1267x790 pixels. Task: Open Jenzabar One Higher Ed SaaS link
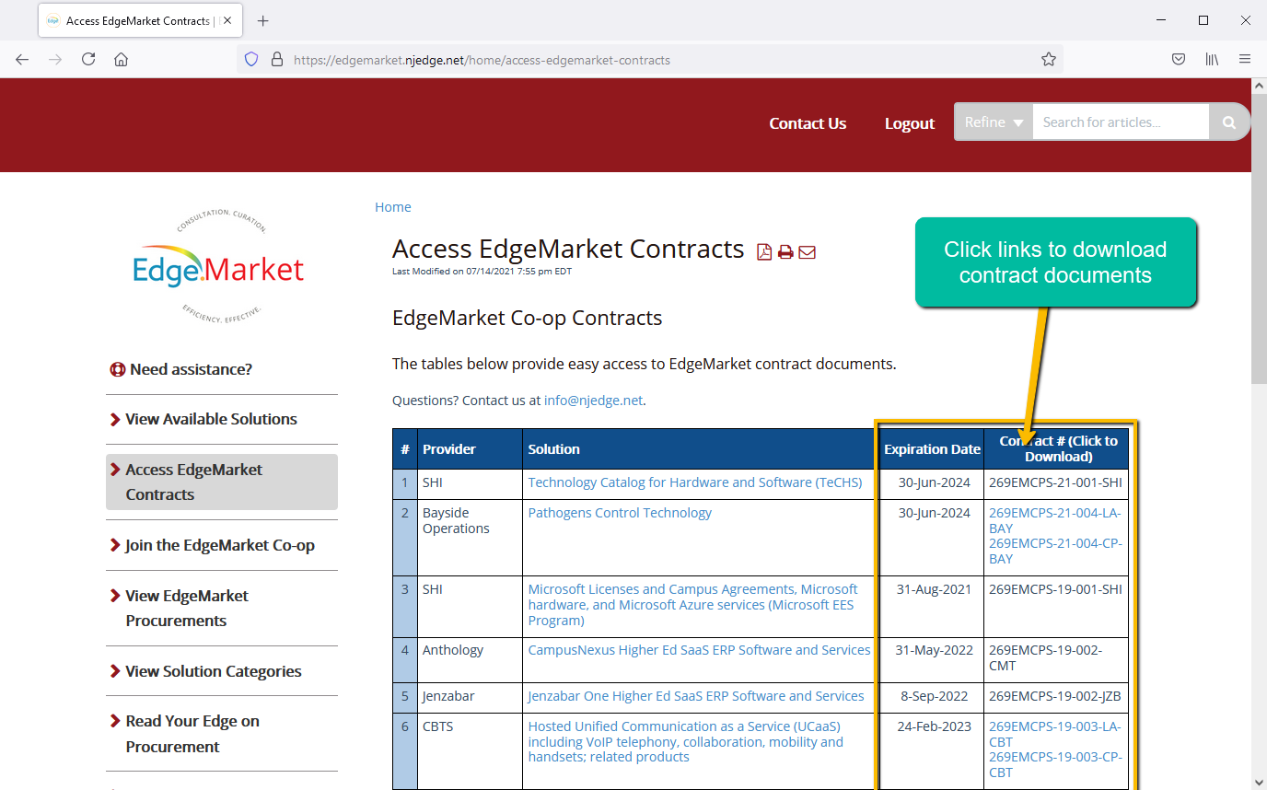[x=696, y=696]
